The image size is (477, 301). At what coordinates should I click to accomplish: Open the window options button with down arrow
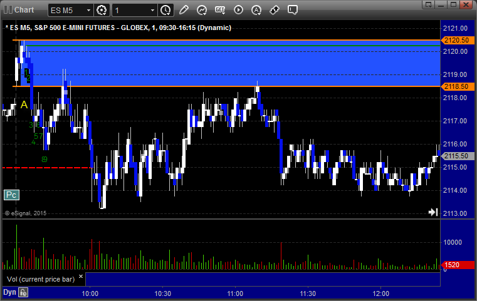[428, 4]
